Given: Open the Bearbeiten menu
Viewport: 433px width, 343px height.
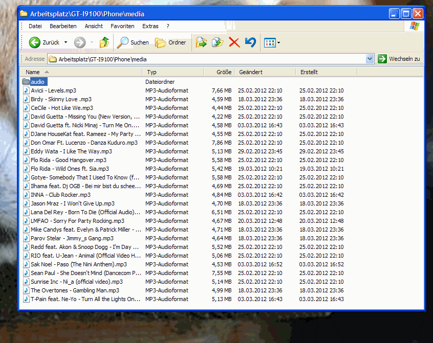Looking at the screenshot, I should (63, 26).
